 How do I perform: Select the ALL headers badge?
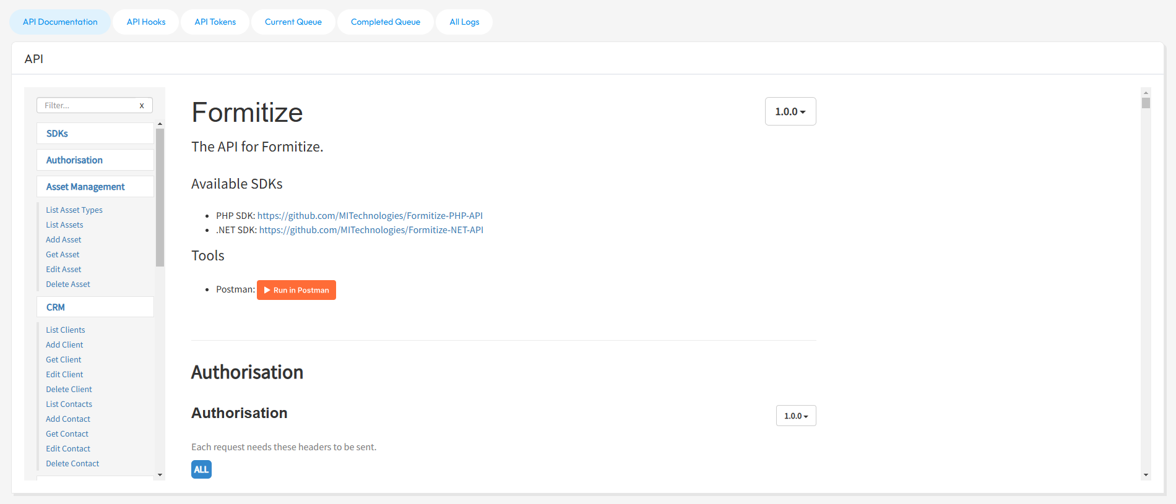201,469
